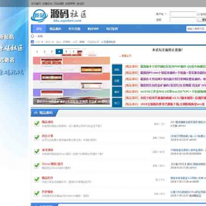
Task: Click the green check icon beside Discuz!模板/插件
Action: click(37, 166)
